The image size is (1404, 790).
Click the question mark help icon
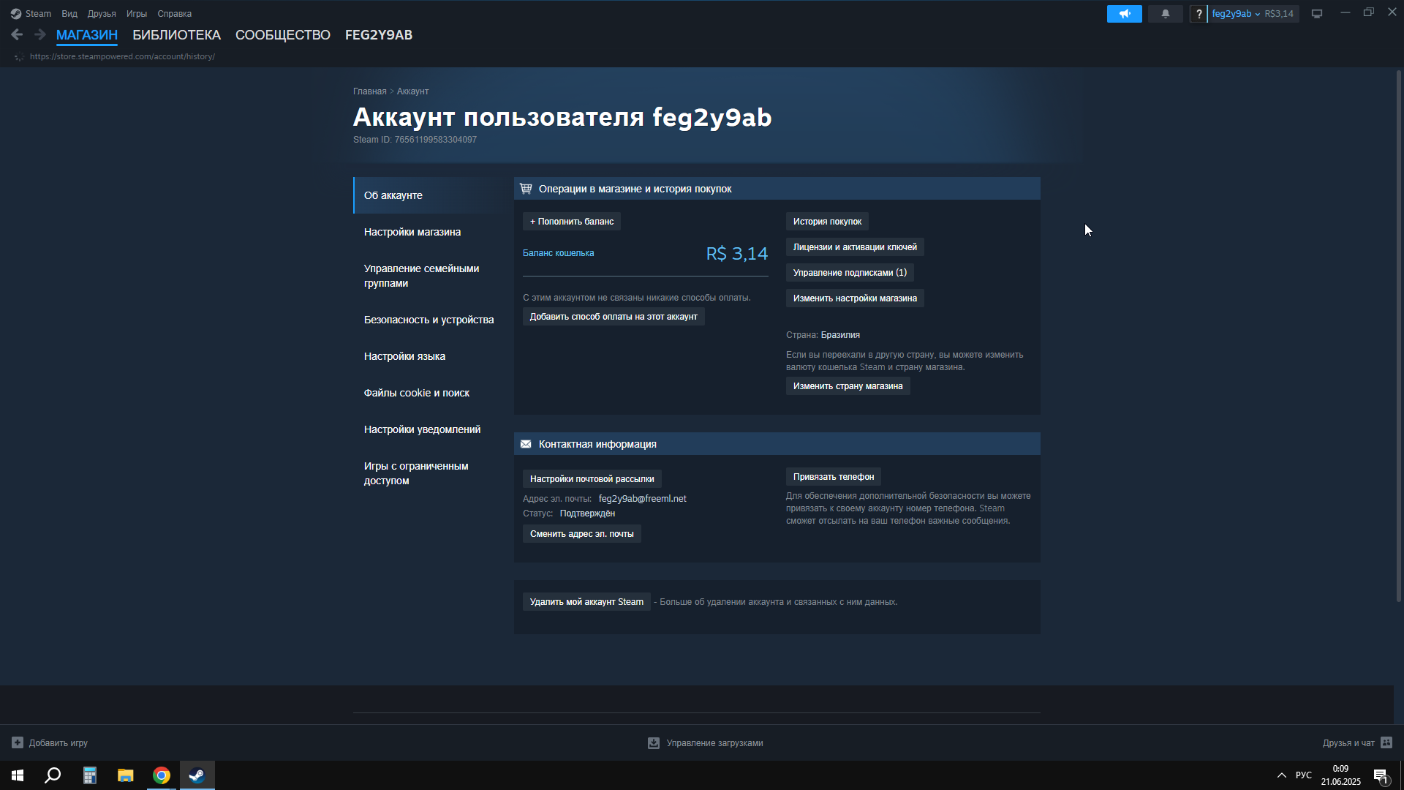pyautogui.click(x=1199, y=14)
